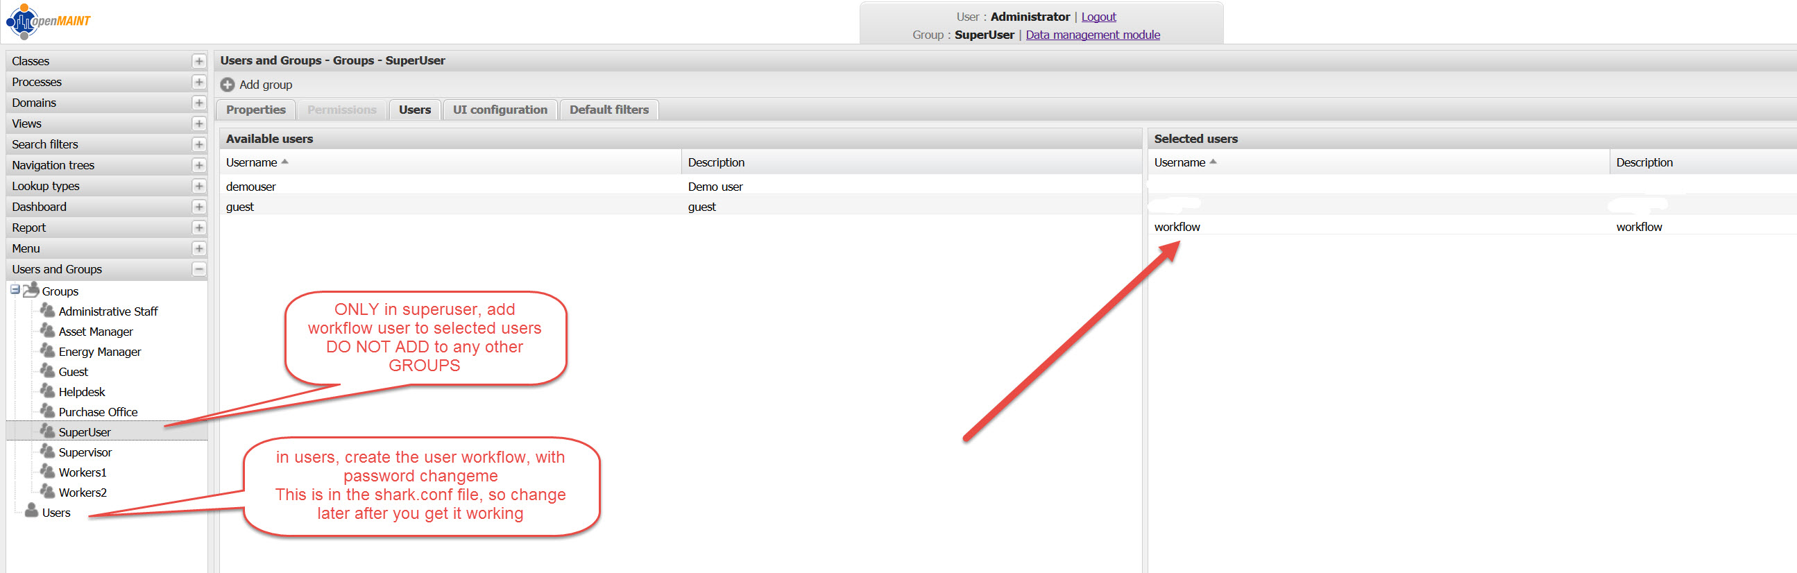Viewport: 1797px width, 573px height.
Task: Collapse the Groups tree node
Action: click(15, 290)
